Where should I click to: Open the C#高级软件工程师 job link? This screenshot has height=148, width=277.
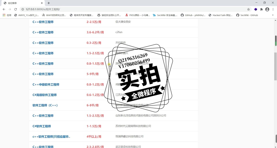click(44, 95)
